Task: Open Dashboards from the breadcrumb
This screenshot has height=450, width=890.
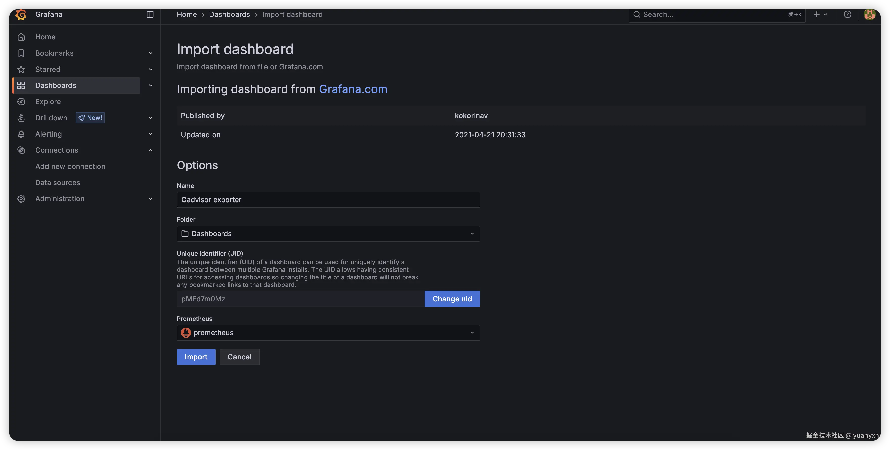Action: click(x=229, y=14)
